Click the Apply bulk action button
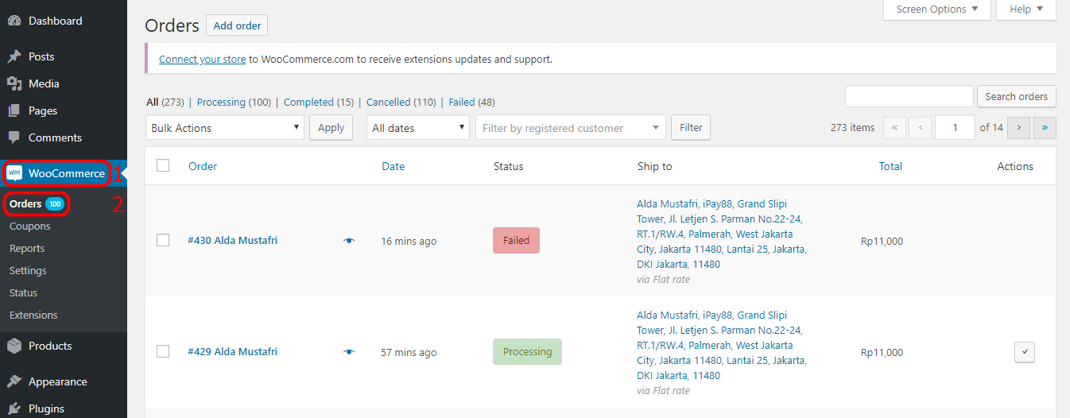Viewport: 1070px width, 418px height. pos(331,127)
